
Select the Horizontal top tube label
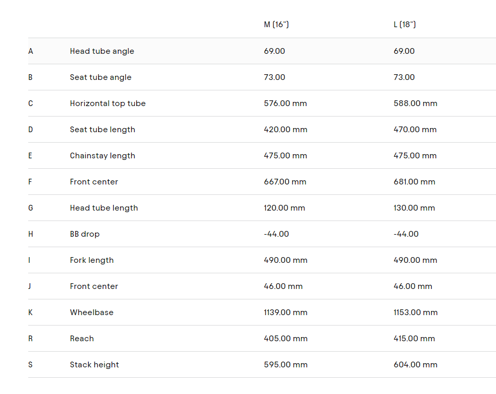(108, 103)
